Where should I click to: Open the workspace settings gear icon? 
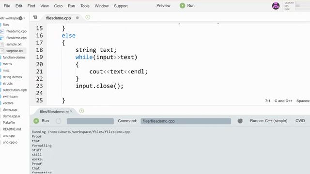[20, 18]
